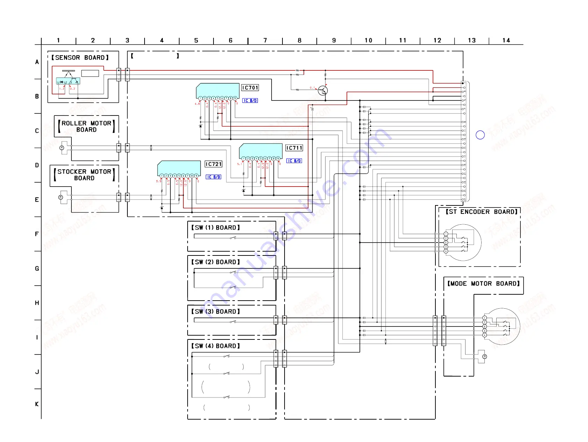Image resolution: width=588 pixels, height=442 pixels.
Task: Click the roller motor M symbol
Action: point(62,148)
